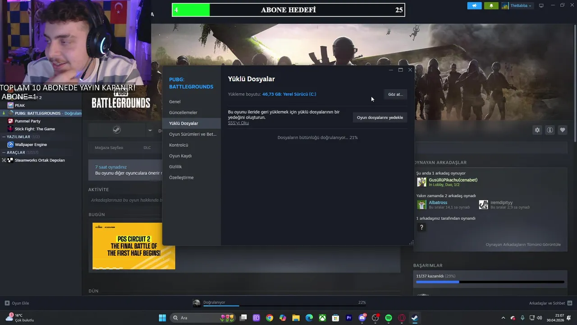Open the Mağaza Sayfası link
This screenshot has width=577, height=325.
click(109, 148)
